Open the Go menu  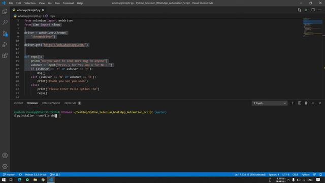(50, 3)
